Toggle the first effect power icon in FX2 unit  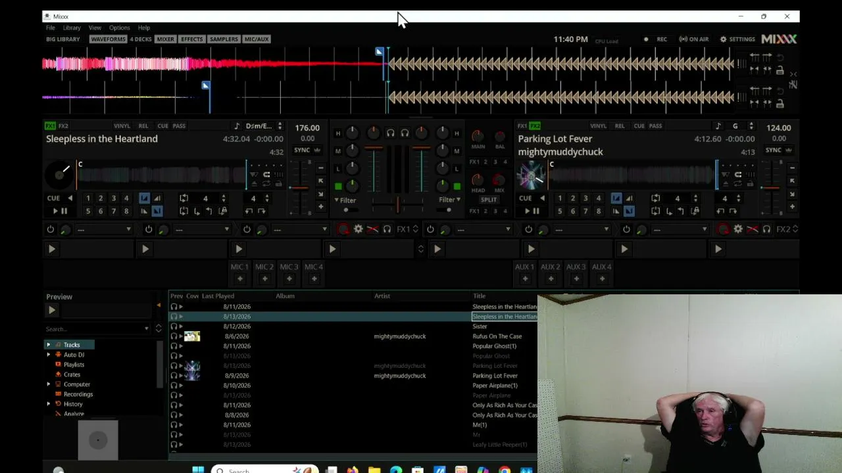point(430,229)
